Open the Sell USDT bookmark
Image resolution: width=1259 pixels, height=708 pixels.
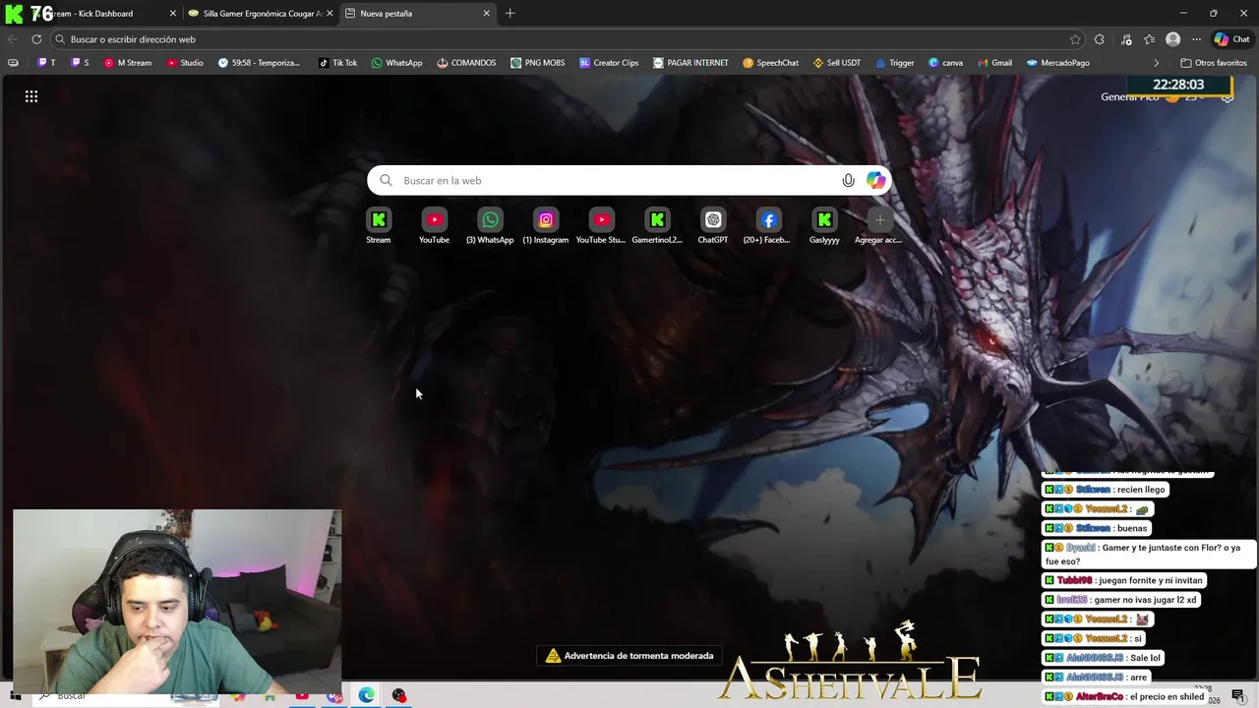(836, 63)
